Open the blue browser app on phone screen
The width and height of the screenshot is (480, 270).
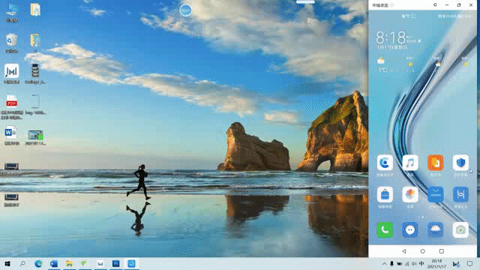[x=385, y=163]
